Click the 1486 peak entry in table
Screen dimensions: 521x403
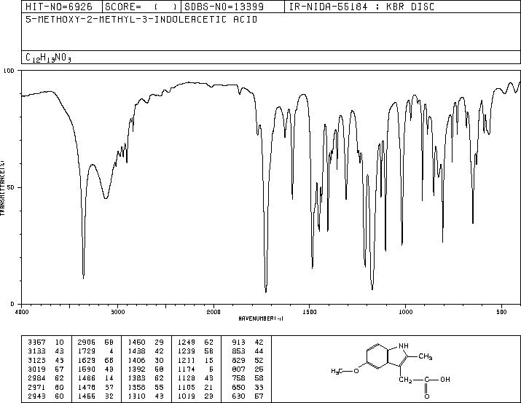[95, 378]
